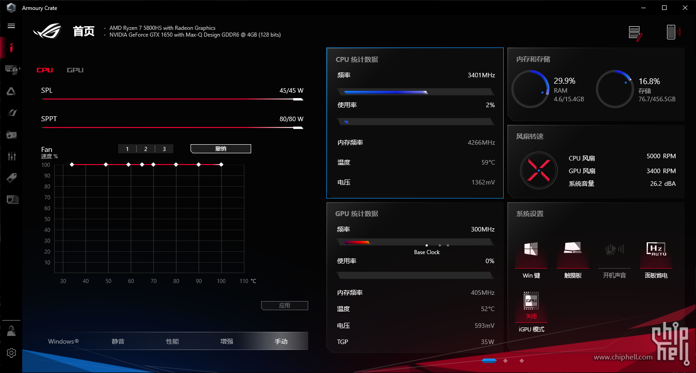Click the SPL power slider handle
The width and height of the screenshot is (696, 373).
[x=298, y=99]
